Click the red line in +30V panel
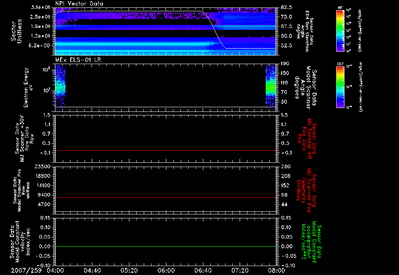 pyautogui.click(x=165, y=150)
